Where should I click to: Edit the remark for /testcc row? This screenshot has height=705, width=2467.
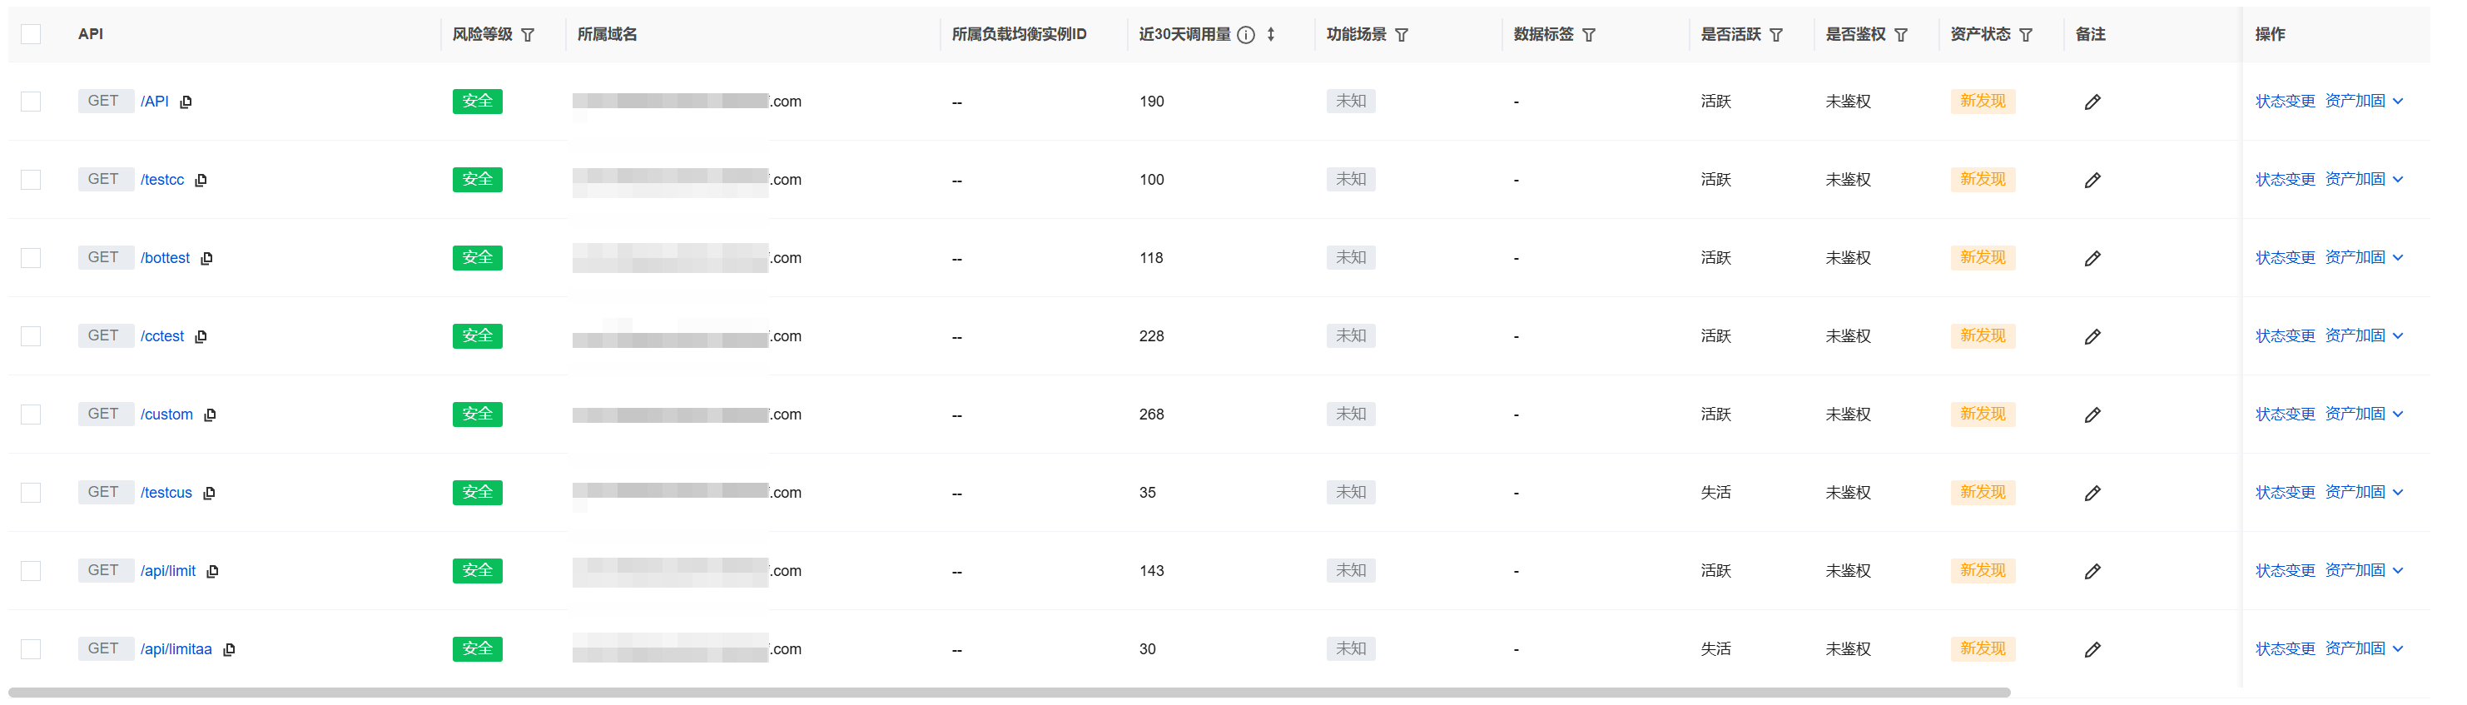(2092, 180)
